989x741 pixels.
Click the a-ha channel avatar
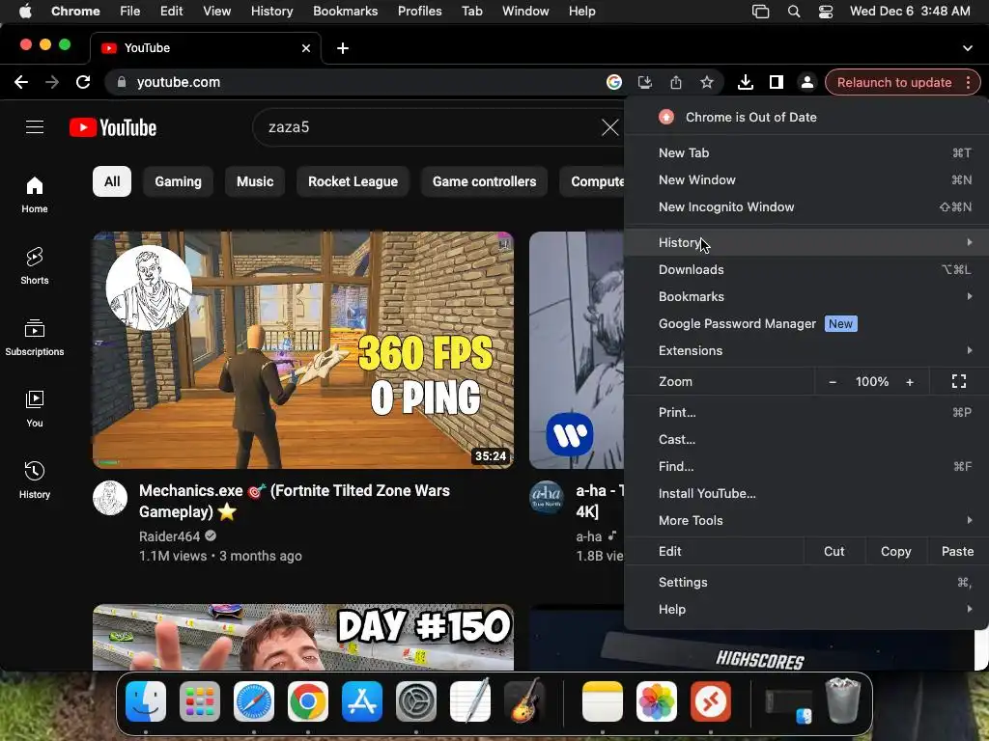pyautogui.click(x=547, y=498)
